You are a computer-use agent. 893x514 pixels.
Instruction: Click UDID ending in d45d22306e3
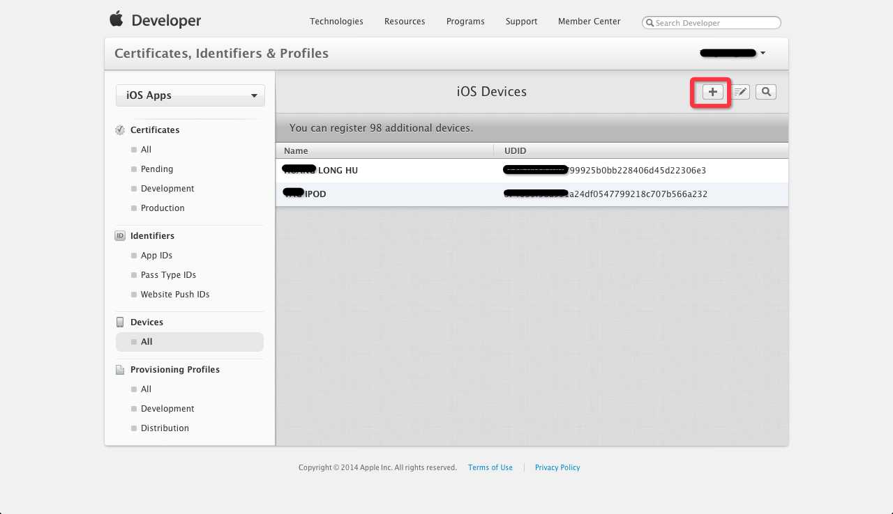point(604,171)
